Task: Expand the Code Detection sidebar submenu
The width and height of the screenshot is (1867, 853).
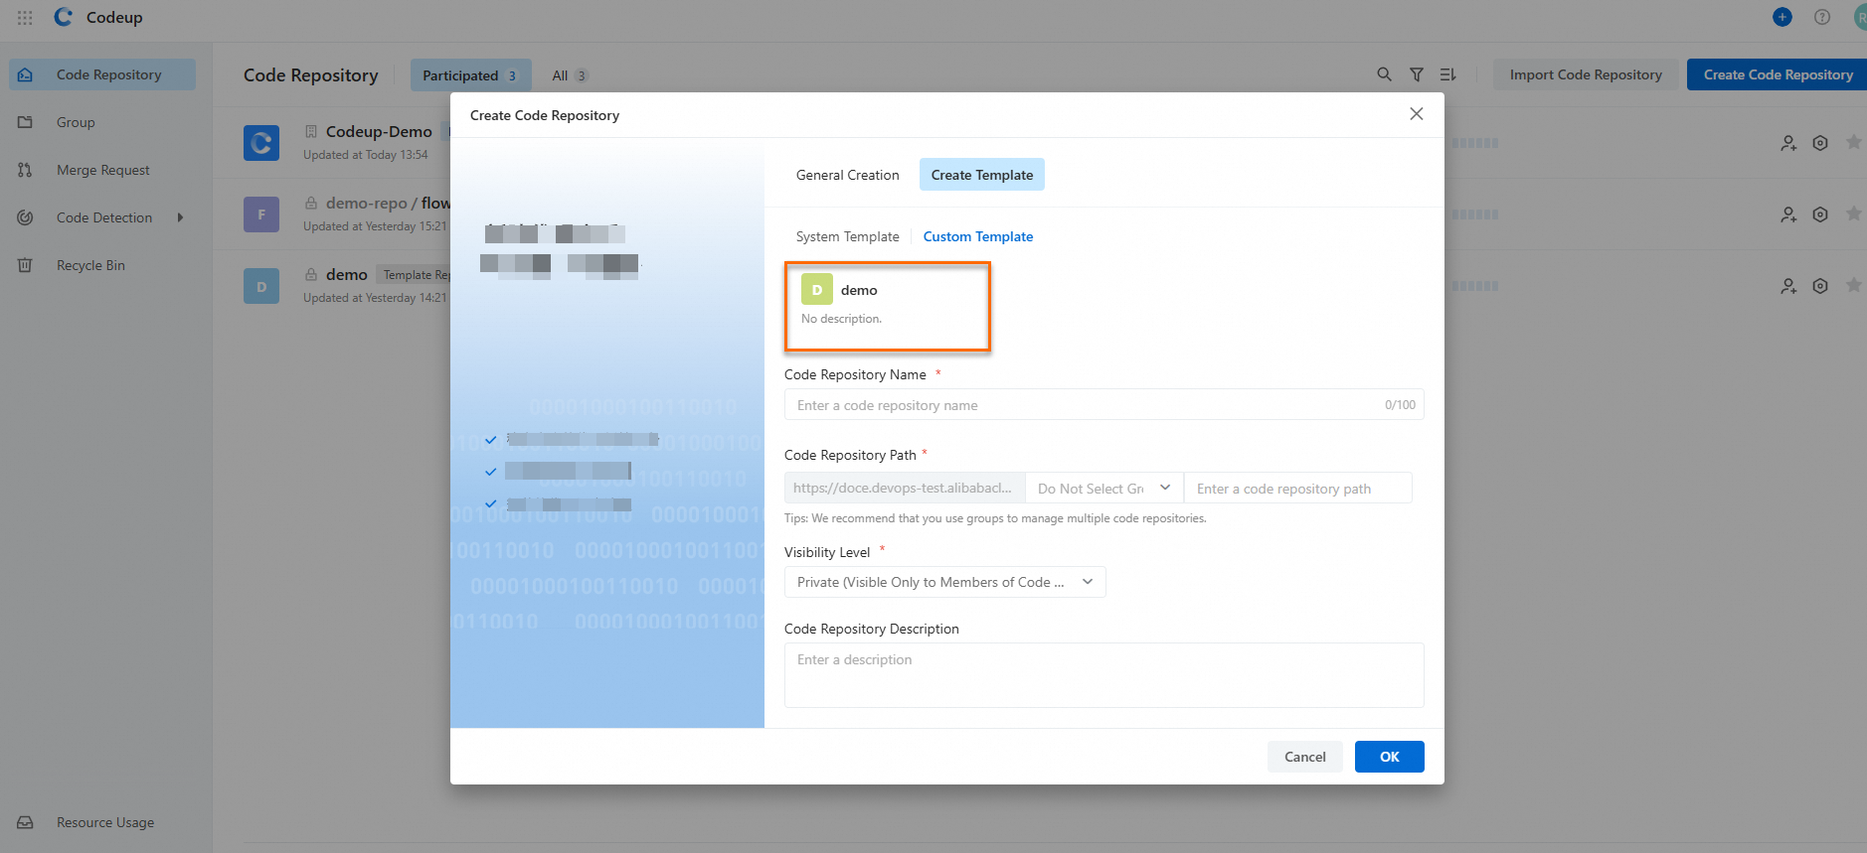Action: tap(180, 217)
